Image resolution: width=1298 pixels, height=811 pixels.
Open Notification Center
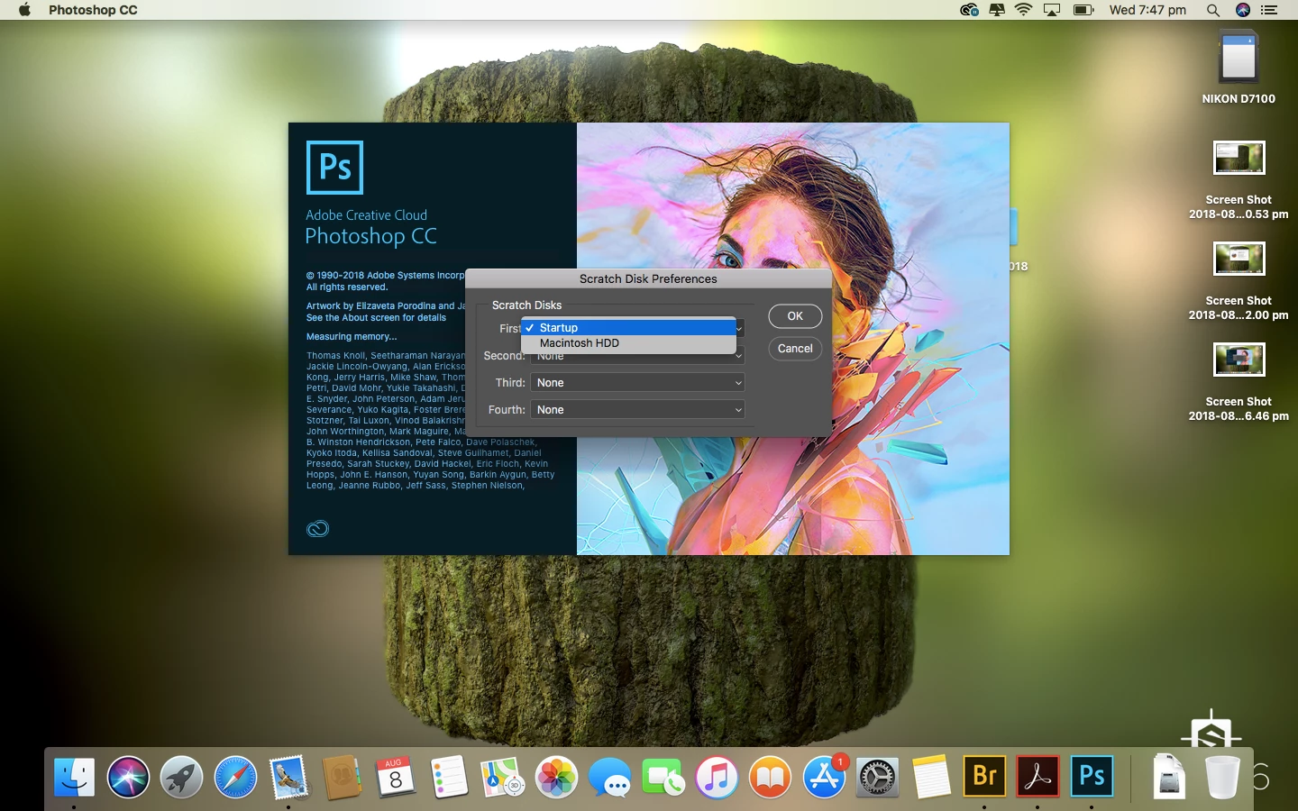pyautogui.click(x=1270, y=10)
